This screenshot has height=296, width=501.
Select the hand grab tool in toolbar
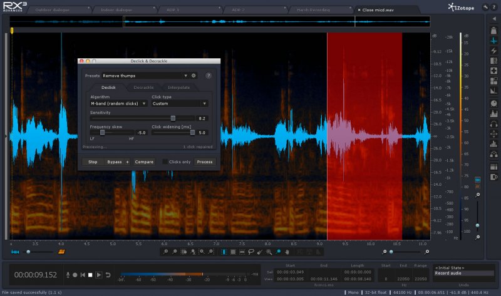coord(287,252)
